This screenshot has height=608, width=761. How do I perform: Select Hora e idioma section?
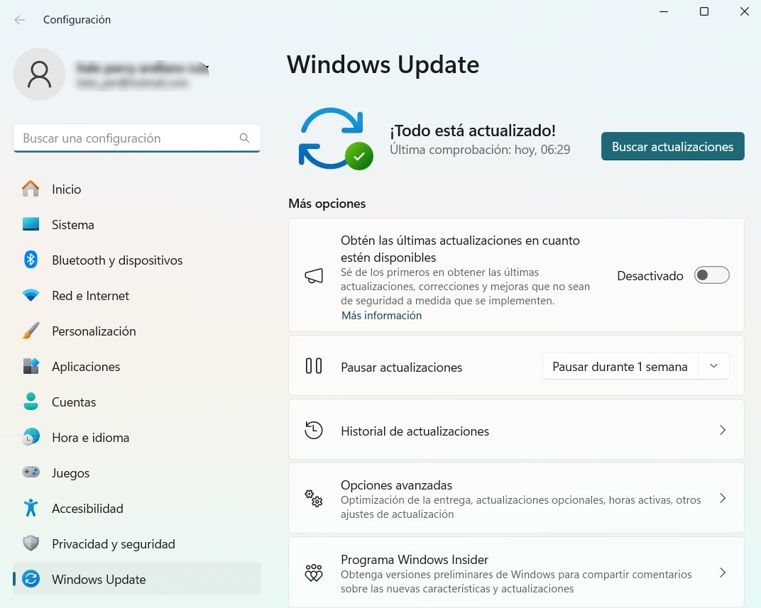tap(137, 437)
